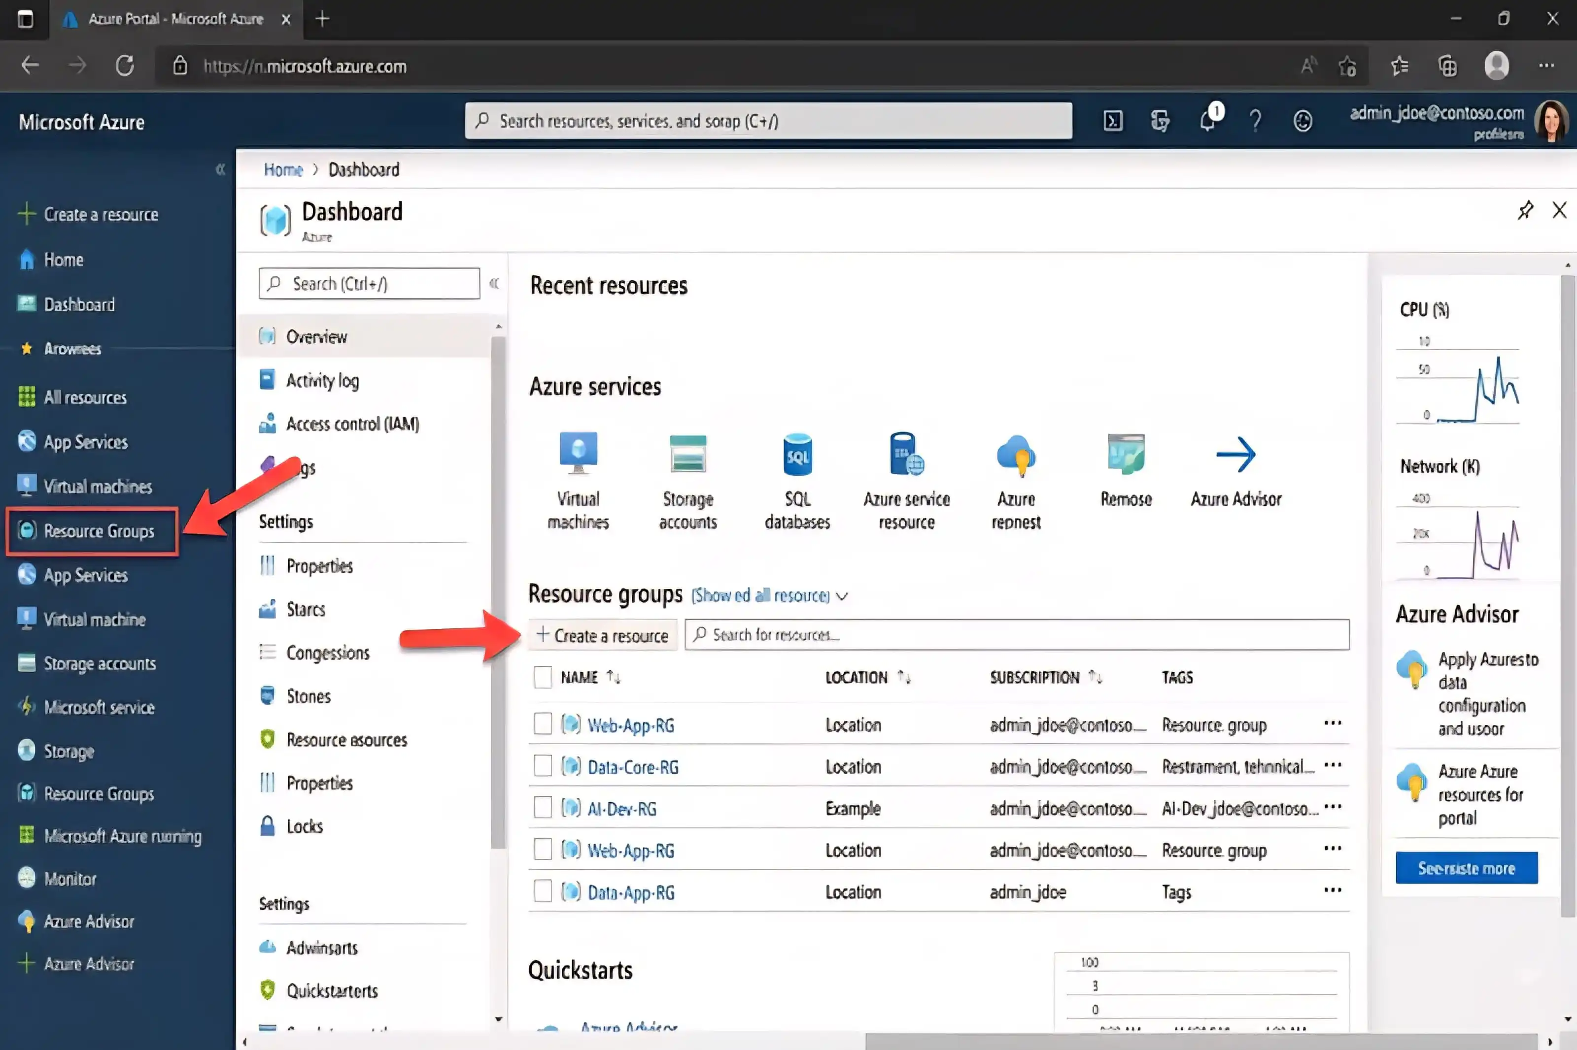Focus the Search (Ctrl+/) menu box

pyautogui.click(x=369, y=283)
